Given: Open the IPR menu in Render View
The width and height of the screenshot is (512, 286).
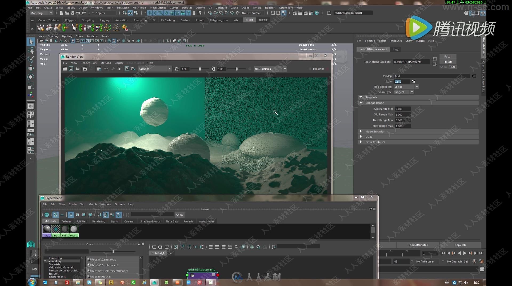Looking at the screenshot, I should click(95, 63).
